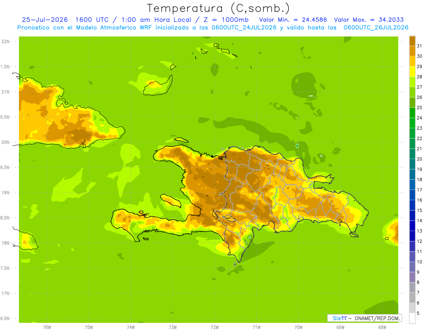Click the 70W longitude axis label
429x332 pixels.
click(299, 327)
